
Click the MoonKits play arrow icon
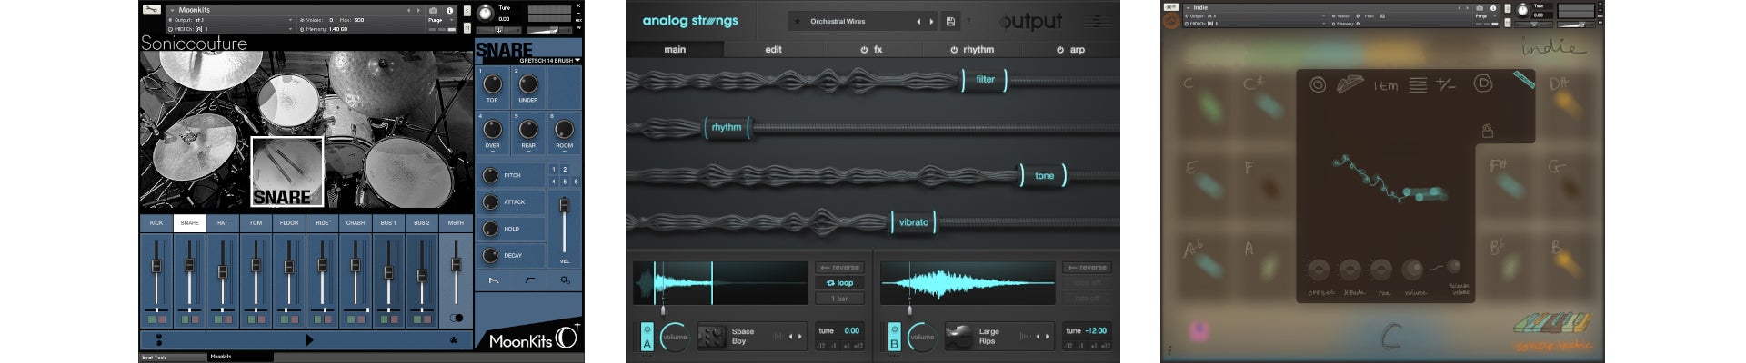(x=309, y=340)
